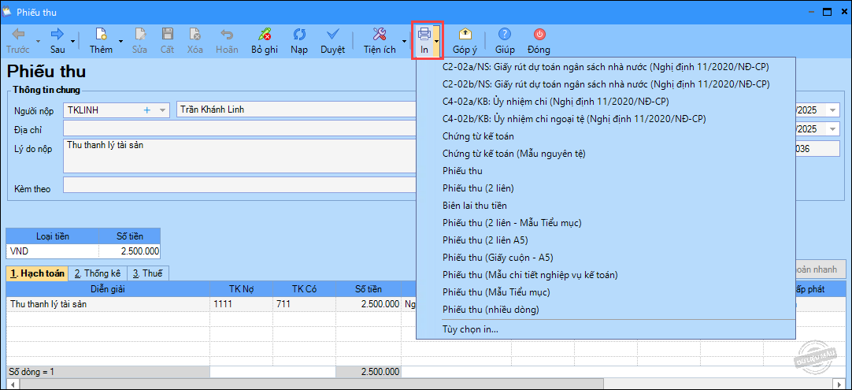Screen dimensions: 852x390
Task: Click the Kèm theo attachment field
Action: point(239,185)
